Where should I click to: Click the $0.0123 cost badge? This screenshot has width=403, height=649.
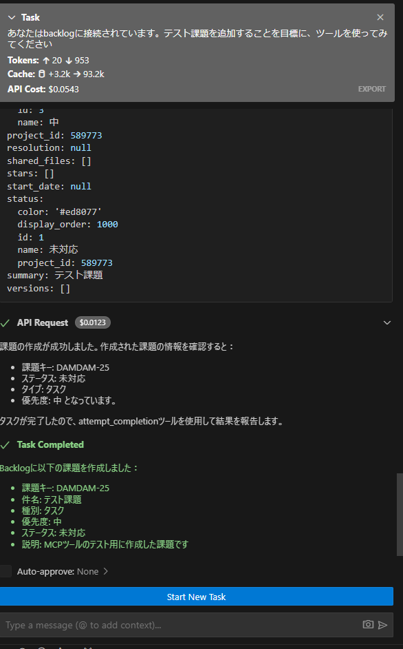tap(93, 322)
